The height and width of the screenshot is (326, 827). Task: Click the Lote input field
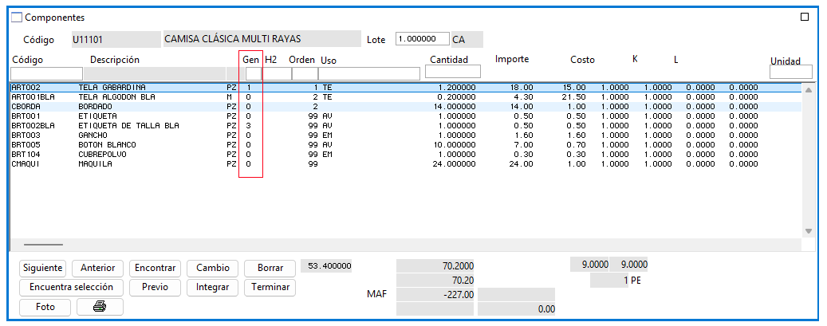pos(422,39)
